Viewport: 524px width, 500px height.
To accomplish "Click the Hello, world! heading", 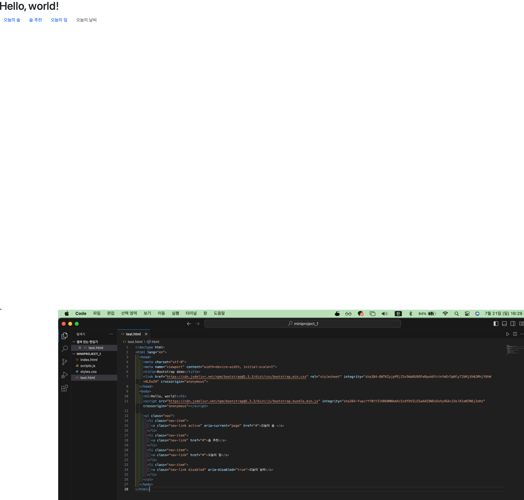I will [x=29, y=6].
